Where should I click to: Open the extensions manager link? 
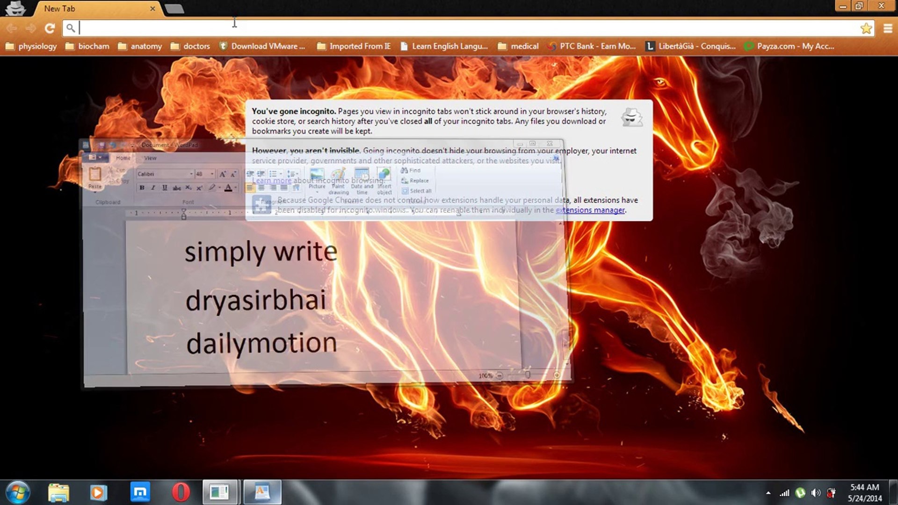point(590,210)
